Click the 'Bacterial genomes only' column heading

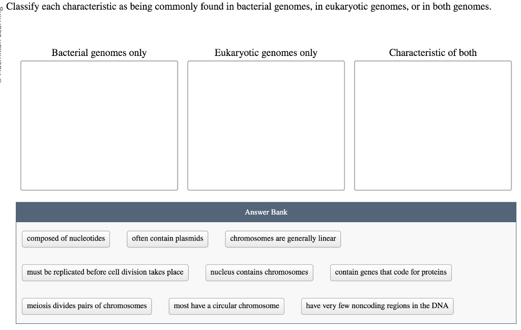click(99, 52)
